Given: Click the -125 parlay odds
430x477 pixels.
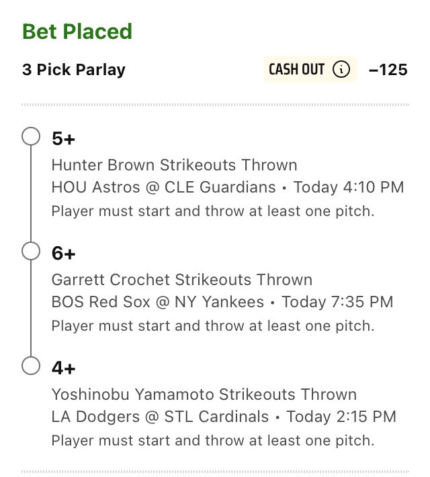Looking at the screenshot, I should point(388,70).
